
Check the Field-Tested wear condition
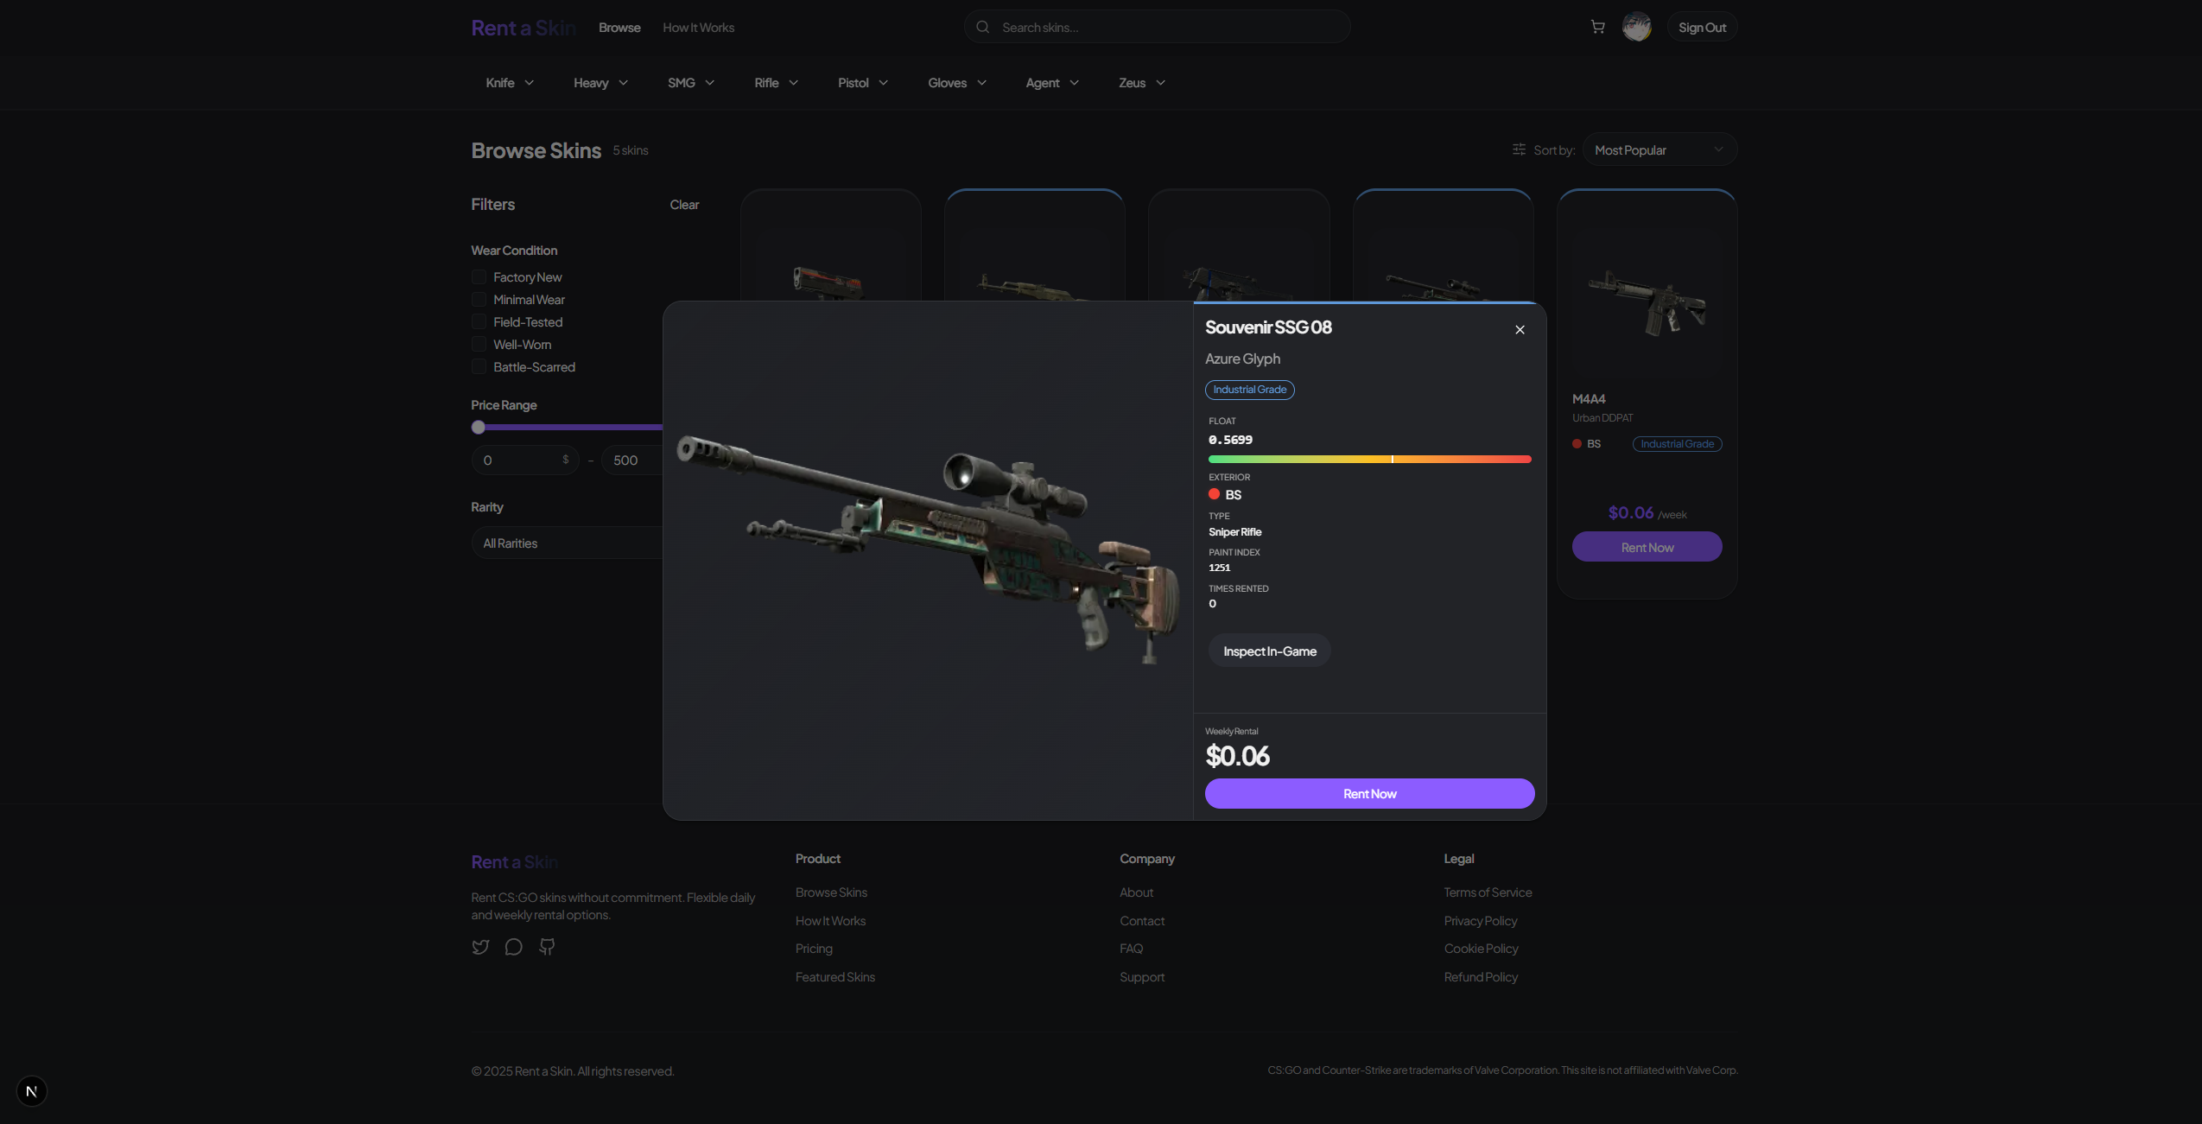479,322
